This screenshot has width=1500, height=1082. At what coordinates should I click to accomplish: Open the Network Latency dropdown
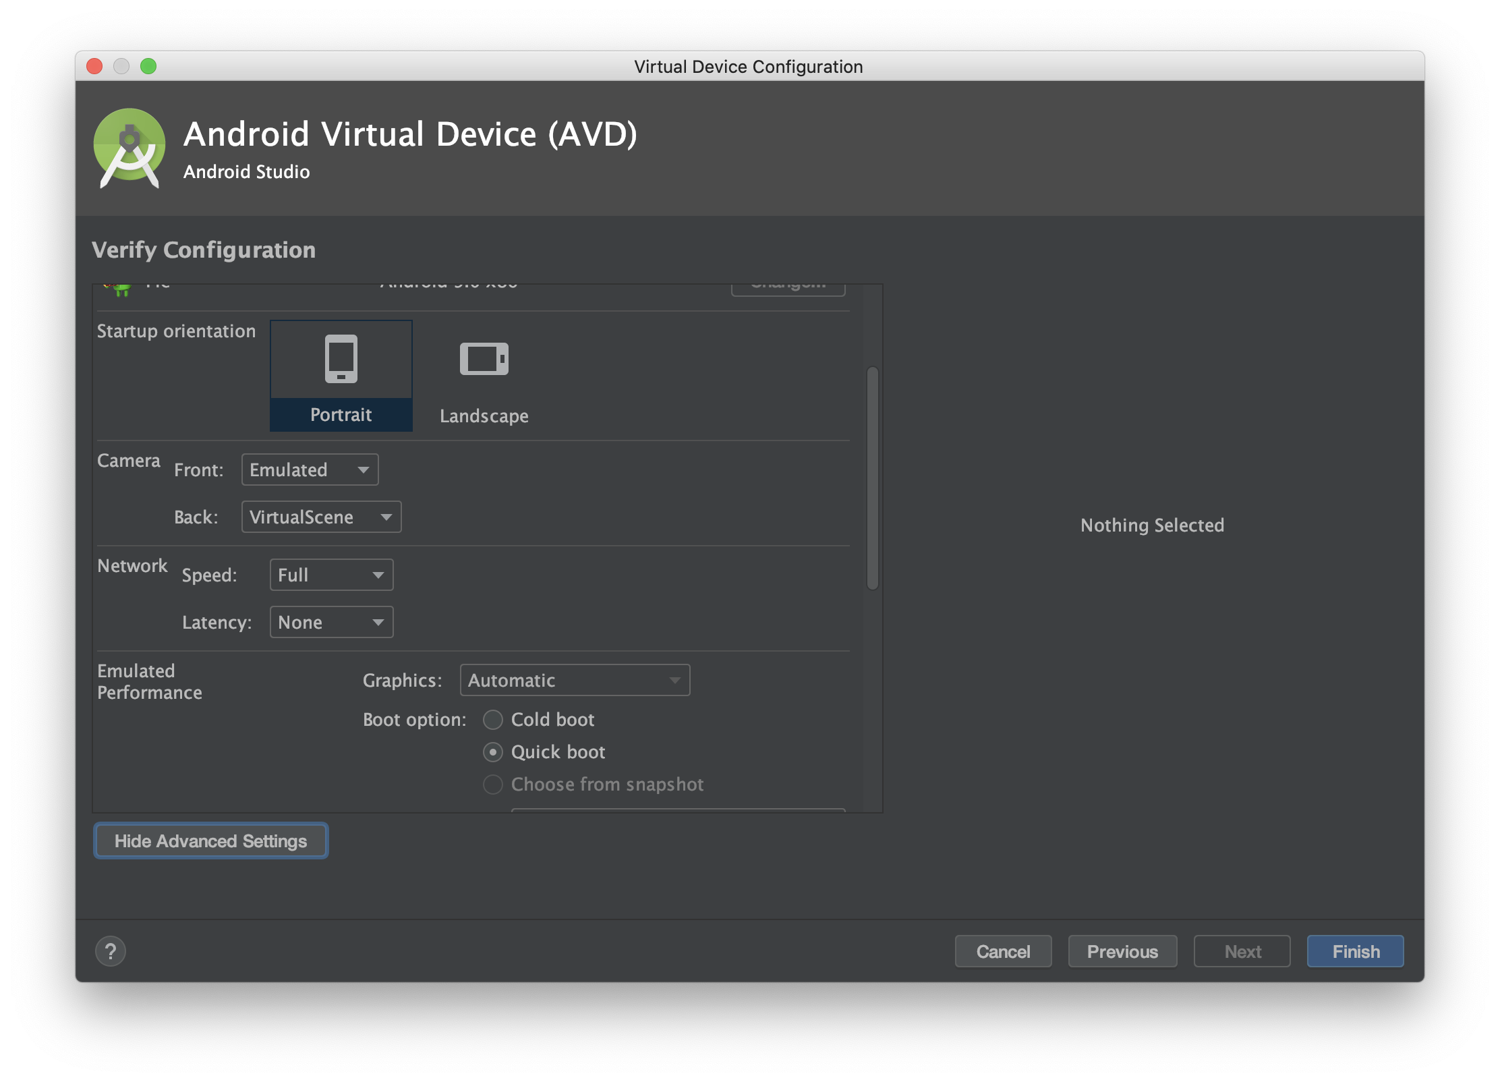[x=331, y=622]
